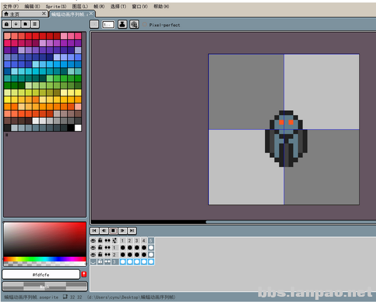This screenshot has width=376, height=303.
Task: Toggle the onion skin icon in the timeline header
Action: (115, 240)
